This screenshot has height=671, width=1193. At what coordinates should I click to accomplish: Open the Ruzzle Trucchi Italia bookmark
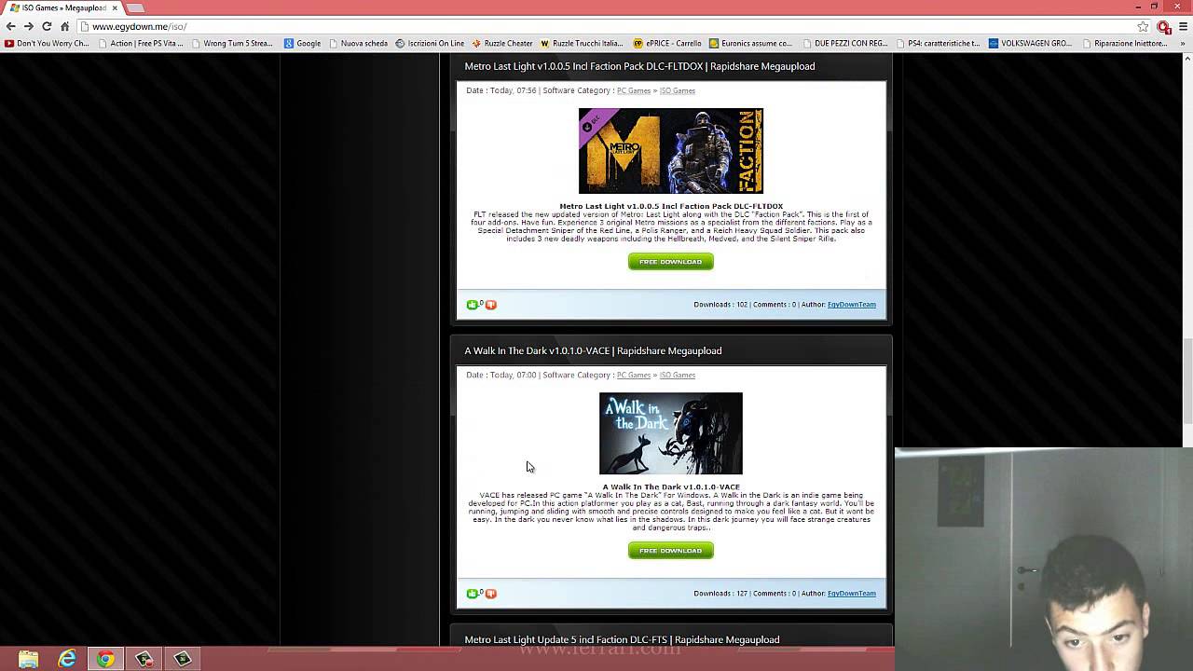(x=582, y=43)
